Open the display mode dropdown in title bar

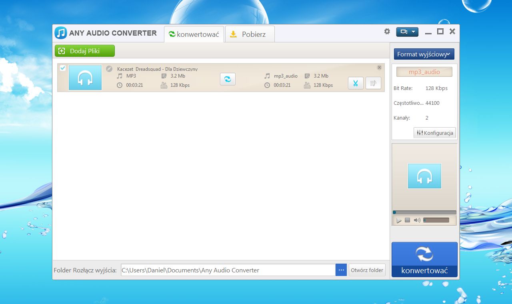(407, 32)
